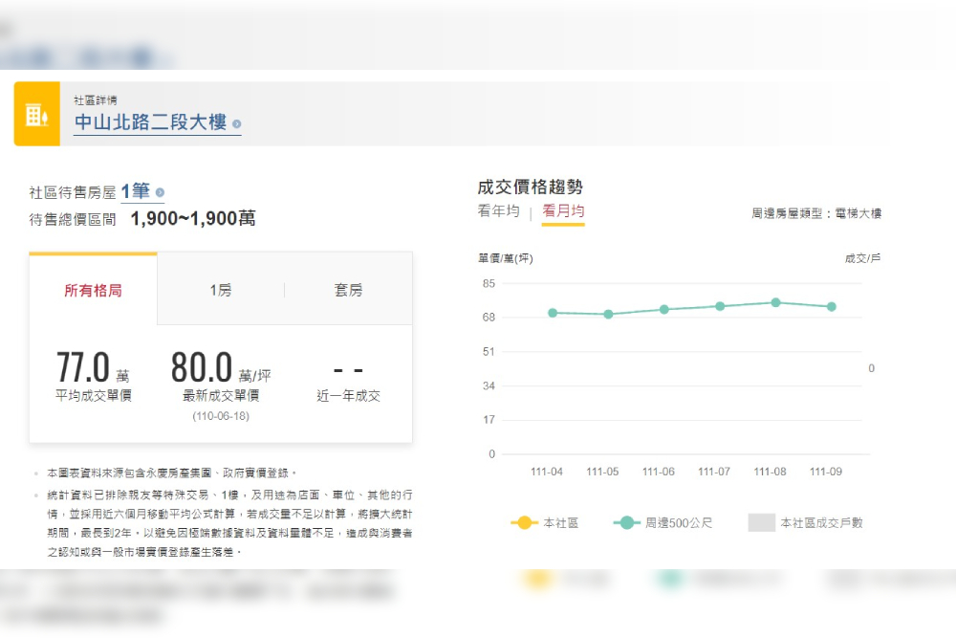The height and width of the screenshot is (638, 956).
Task: Click the 111-05 data point on chart
Action: [608, 314]
